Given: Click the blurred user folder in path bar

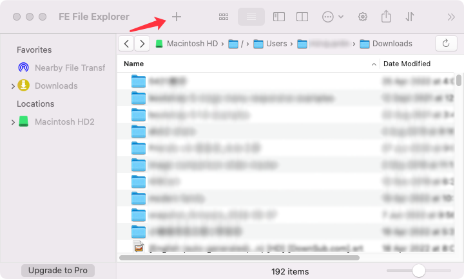Looking at the screenshot, I should 324,44.
